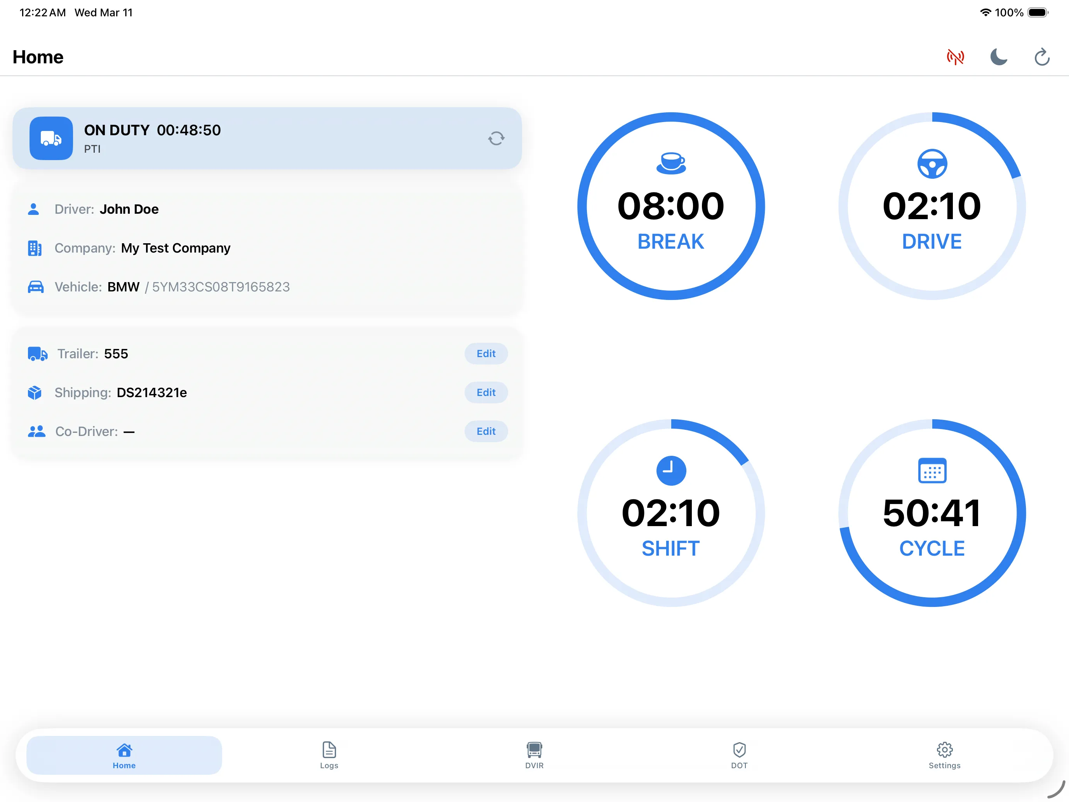Click the sync icon inside the ON DUTY card
1069x802 pixels.
pyautogui.click(x=496, y=138)
